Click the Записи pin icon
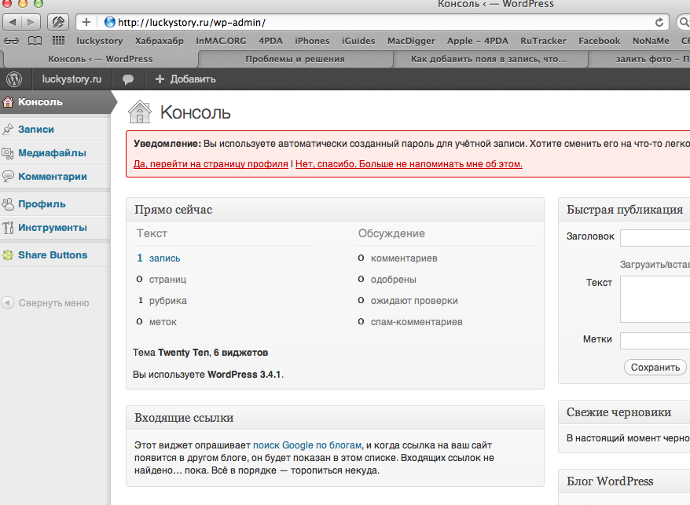Viewport: 690px width, 505px height. coord(8,130)
